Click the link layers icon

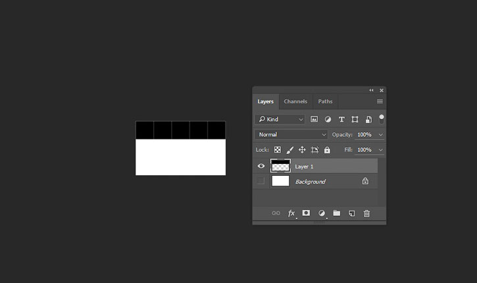276,213
